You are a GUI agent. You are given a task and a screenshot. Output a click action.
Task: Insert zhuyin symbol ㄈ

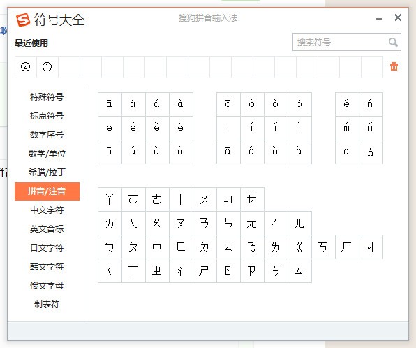click(x=181, y=247)
